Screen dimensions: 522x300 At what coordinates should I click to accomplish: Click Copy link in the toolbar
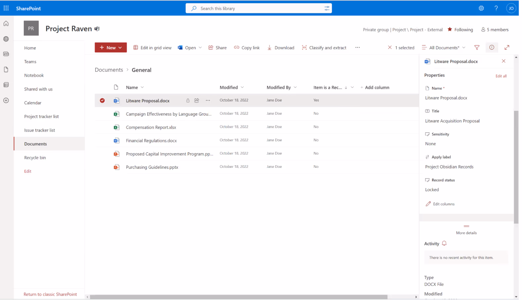point(247,48)
